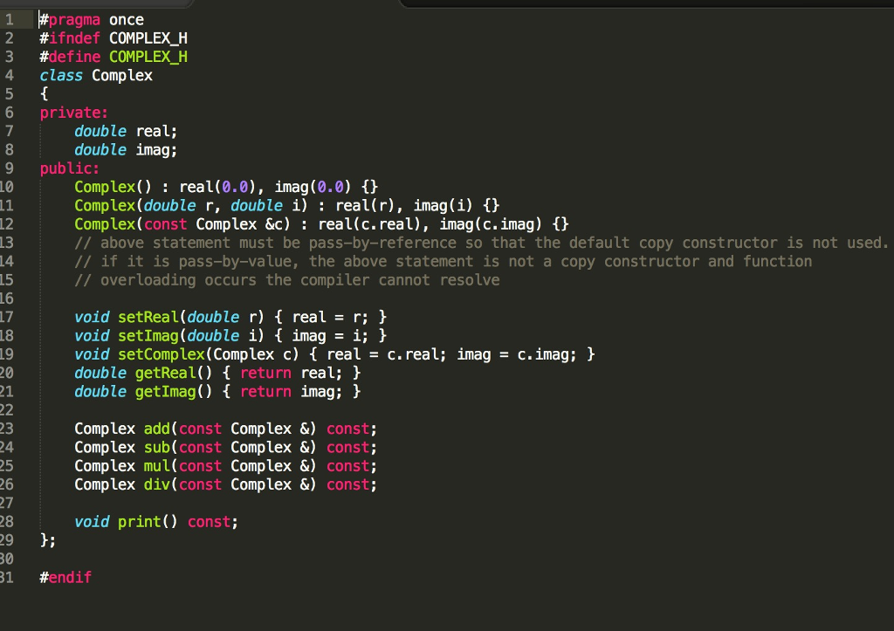This screenshot has width=894, height=631.
Task: Click the #endif directive at the bottom
Action: point(65,577)
